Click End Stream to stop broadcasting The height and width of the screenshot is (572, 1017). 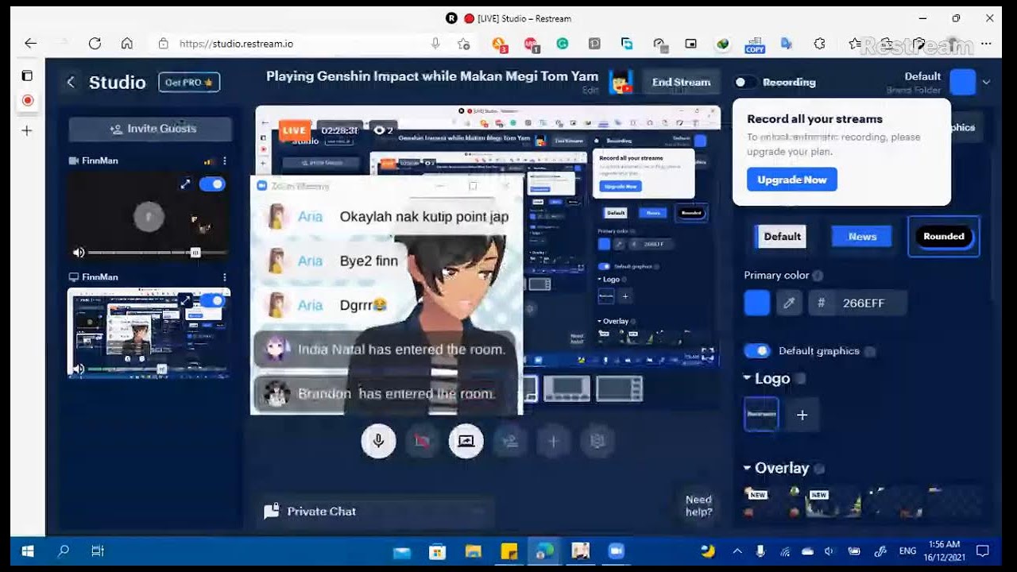681,82
